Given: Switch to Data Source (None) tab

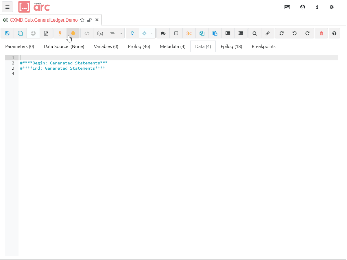Looking at the screenshot, I should [x=64, y=46].
